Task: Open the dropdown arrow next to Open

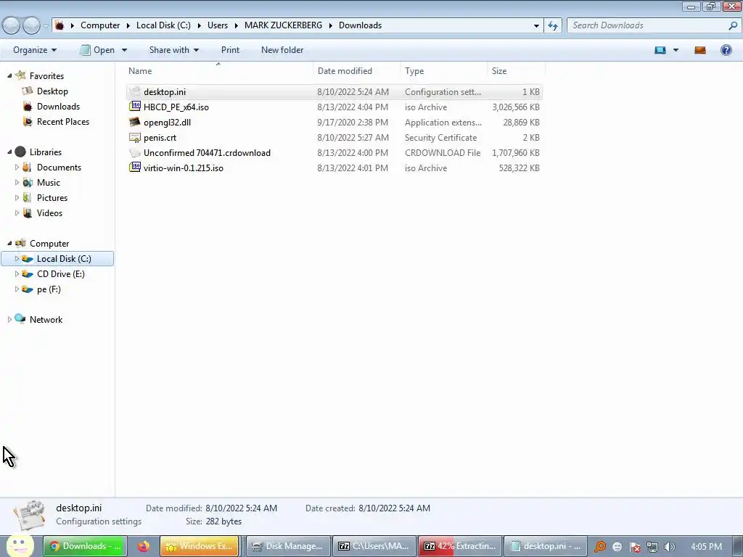Action: click(x=124, y=50)
